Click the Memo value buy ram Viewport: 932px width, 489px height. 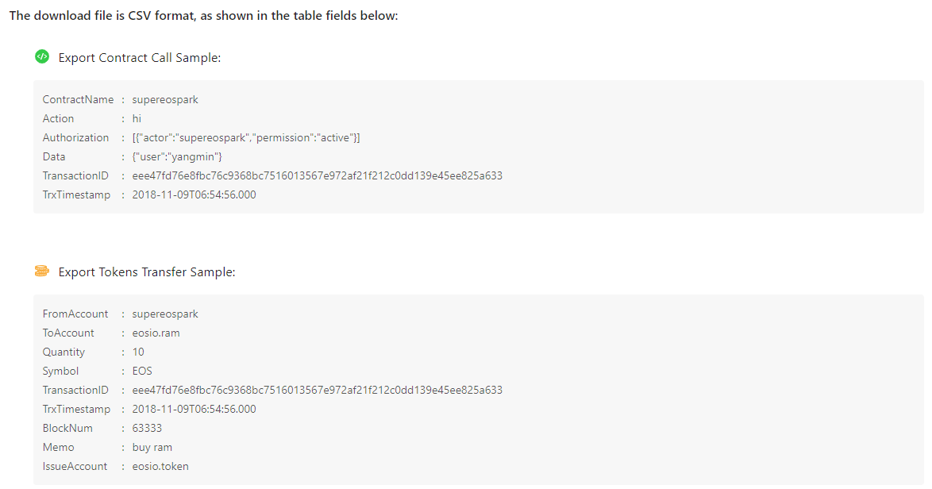[152, 448]
